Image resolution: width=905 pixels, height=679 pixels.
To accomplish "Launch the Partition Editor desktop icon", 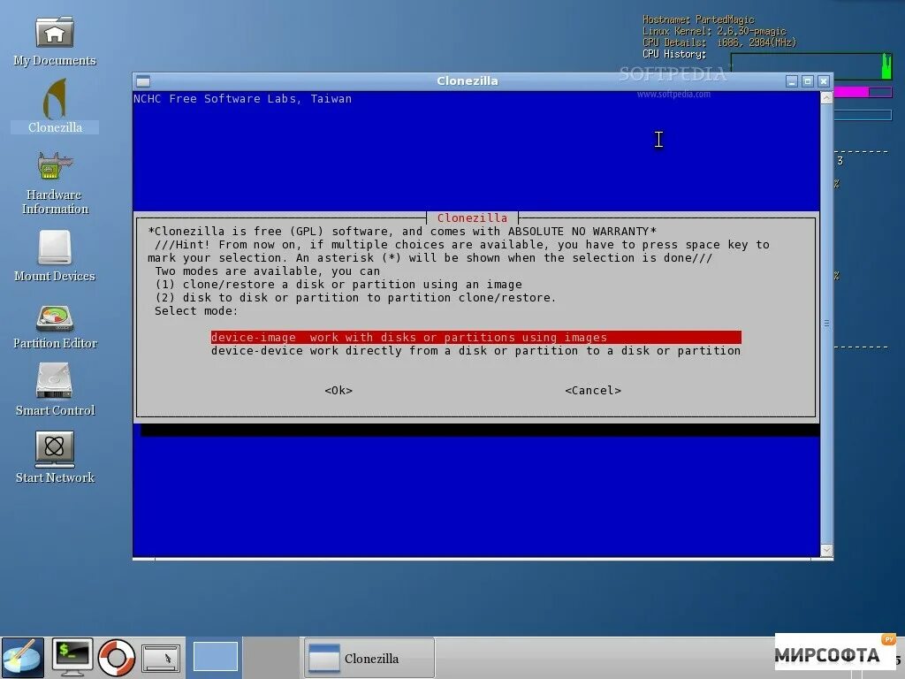I will click(x=54, y=327).
